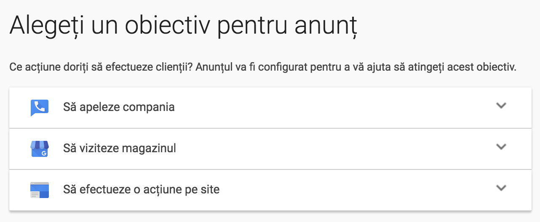
Task: Select the 'Să apeleze compania' objective label
Action: tap(119, 107)
